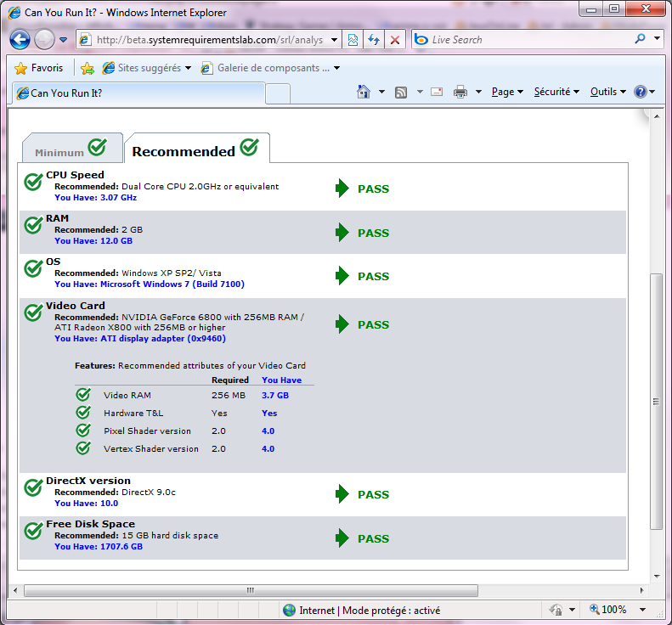Click the vertical scrollbar down arrow

[657, 577]
